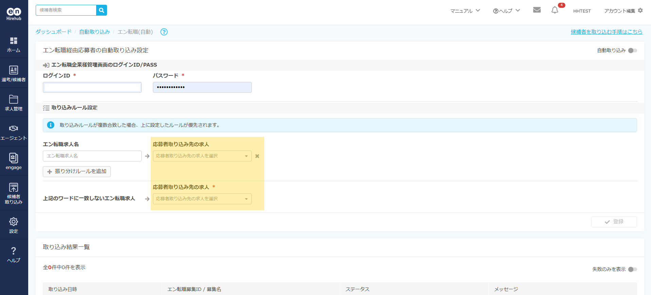Open the mail envelope icon
Viewport: 651px width, 295px height.
point(537,10)
